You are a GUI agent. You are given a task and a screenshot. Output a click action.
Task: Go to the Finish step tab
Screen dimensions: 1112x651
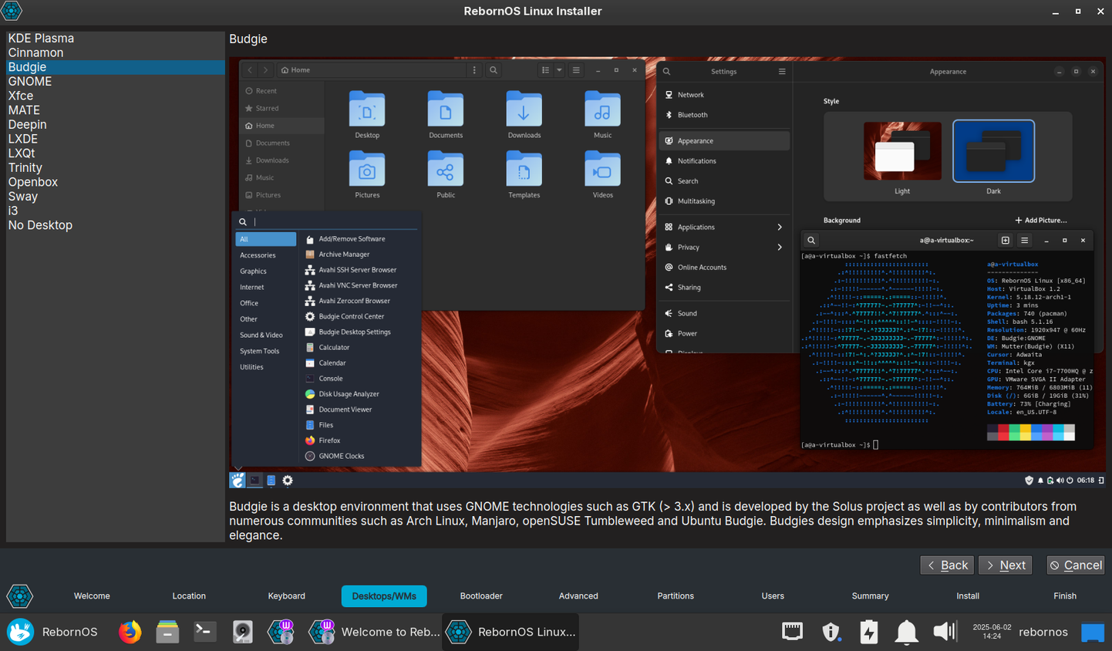coord(1065,596)
